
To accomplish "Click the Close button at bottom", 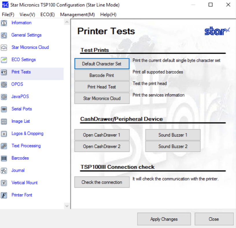I will (x=214, y=219).
